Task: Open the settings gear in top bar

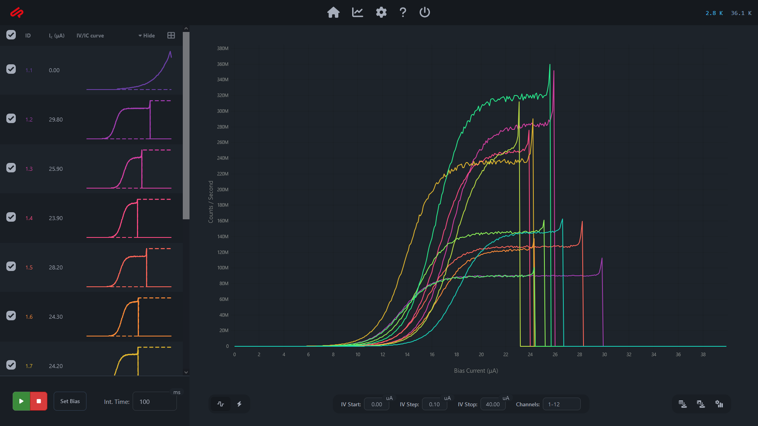Action: click(x=381, y=13)
